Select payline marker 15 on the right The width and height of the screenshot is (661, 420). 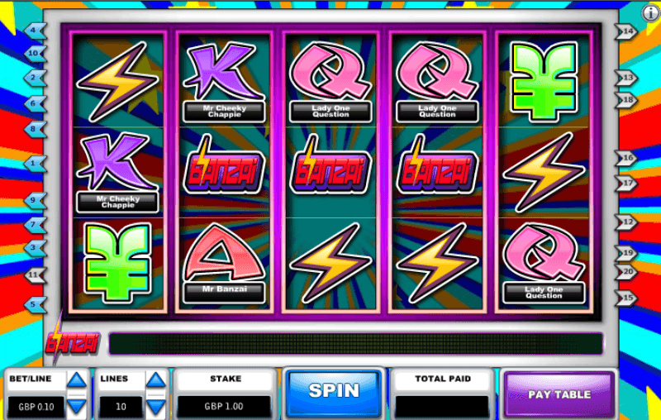coord(626,298)
